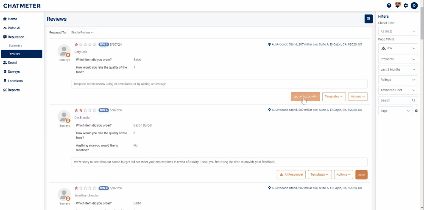Open the help question mark icon
Screen dimensions: 424x210
click(x=389, y=6)
